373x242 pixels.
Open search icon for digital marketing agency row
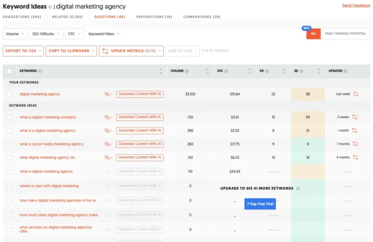tap(108, 94)
